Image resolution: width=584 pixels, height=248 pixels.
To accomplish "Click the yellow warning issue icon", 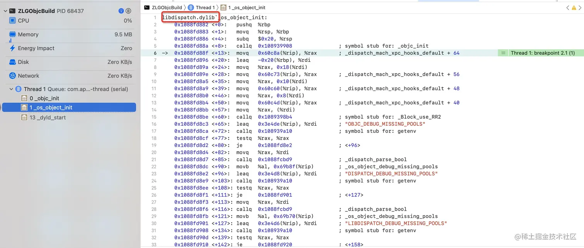I will [x=573, y=8].
